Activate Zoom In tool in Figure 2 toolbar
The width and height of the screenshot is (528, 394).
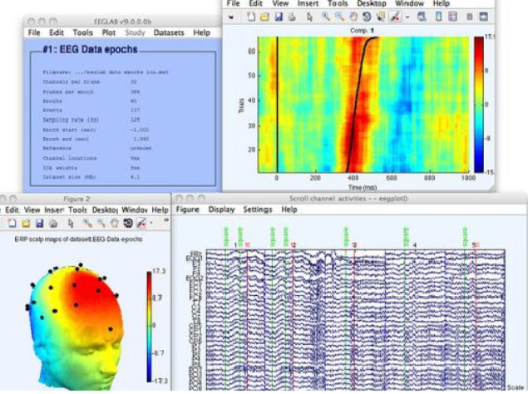point(87,223)
